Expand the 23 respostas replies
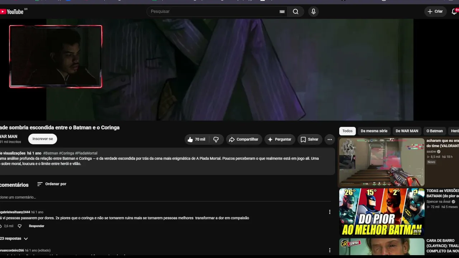The height and width of the screenshot is (258, 459). pyautogui.click(x=14, y=238)
